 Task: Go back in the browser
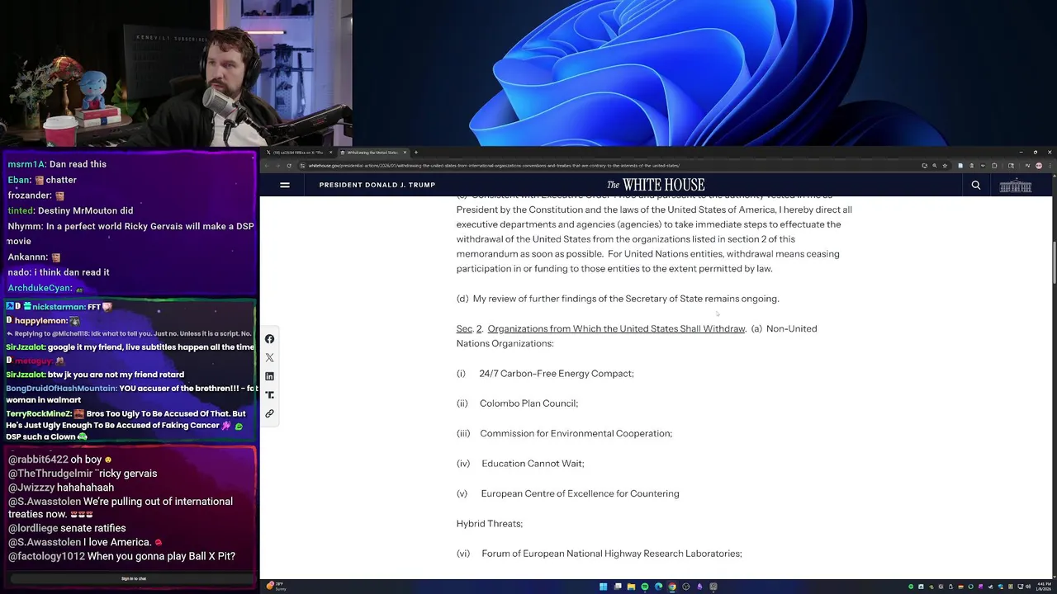click(x=267, y=165)
